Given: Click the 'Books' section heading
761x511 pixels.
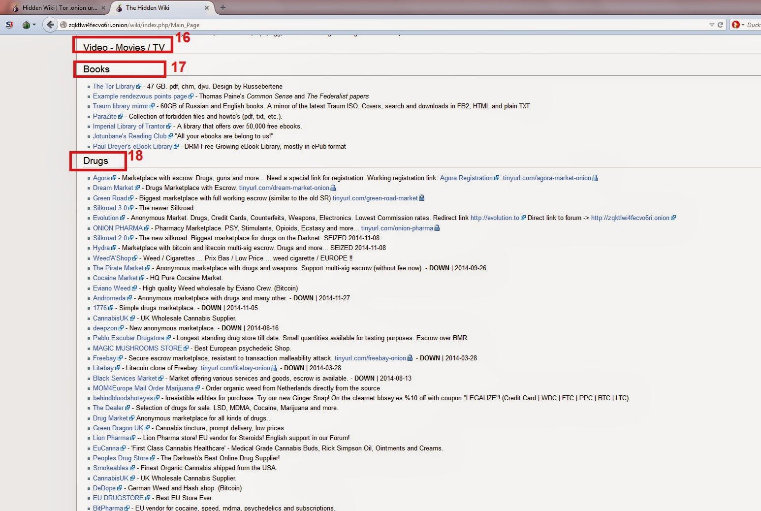Looking at the screenshot, I should tap(96, 69).
